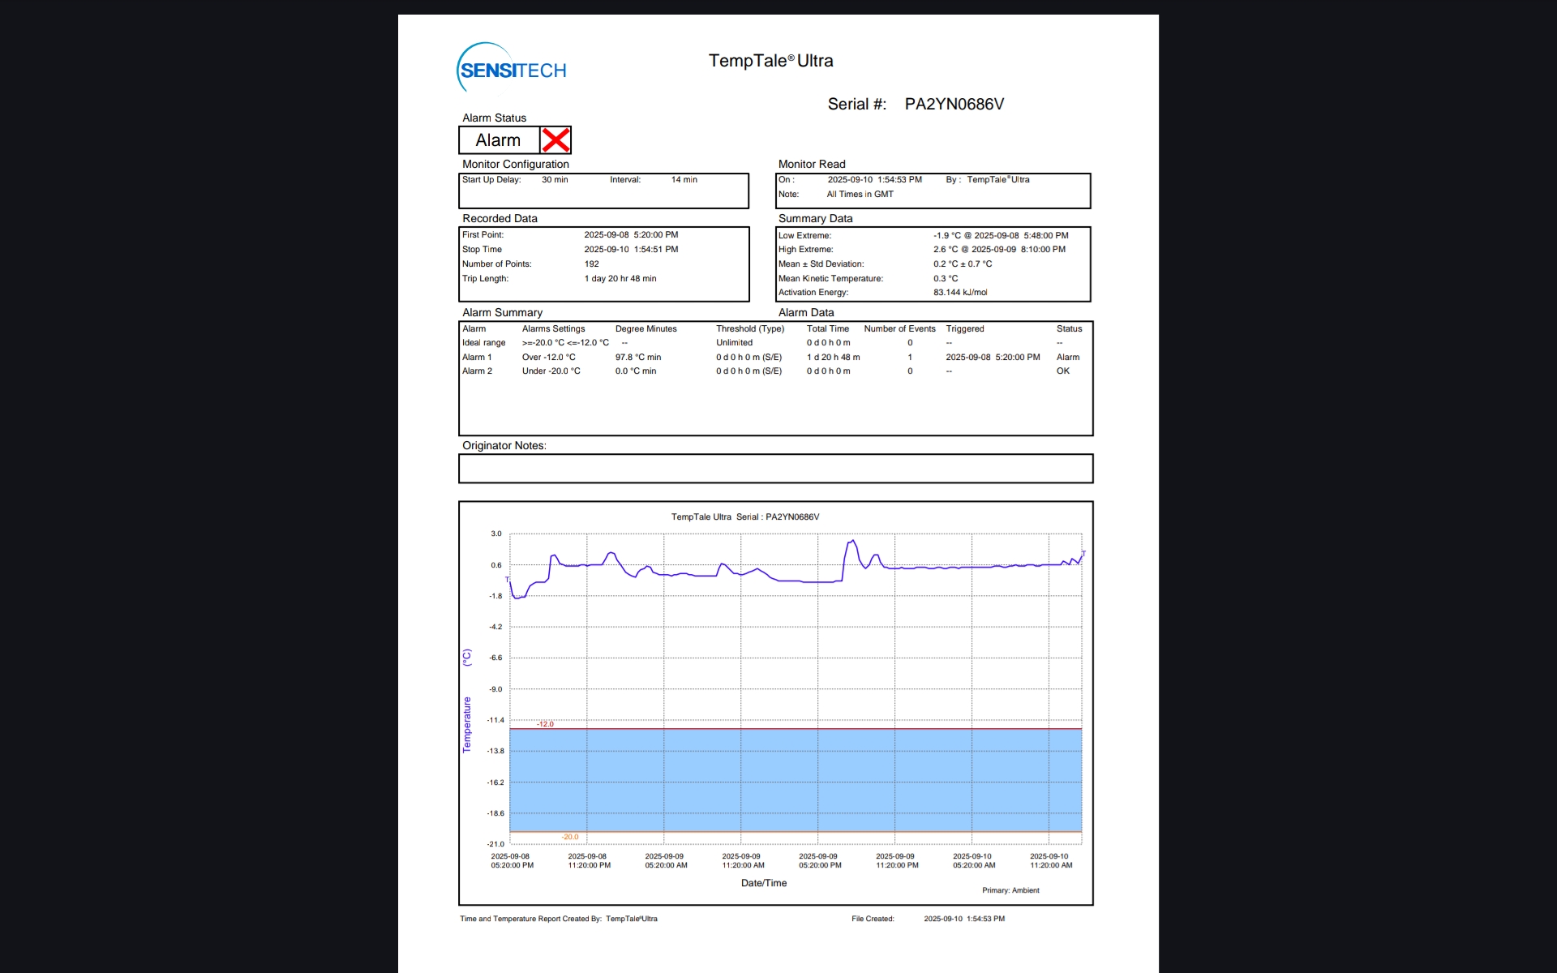Click the Temperature axis label on chart
The width and height of the screenshot is (1557, 973).
pos(466,724)
